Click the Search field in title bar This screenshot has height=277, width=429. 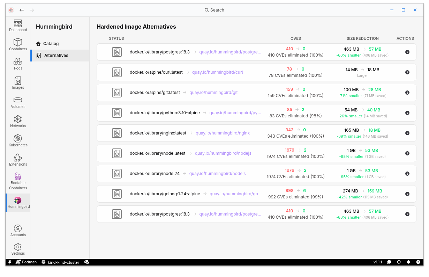214,10
